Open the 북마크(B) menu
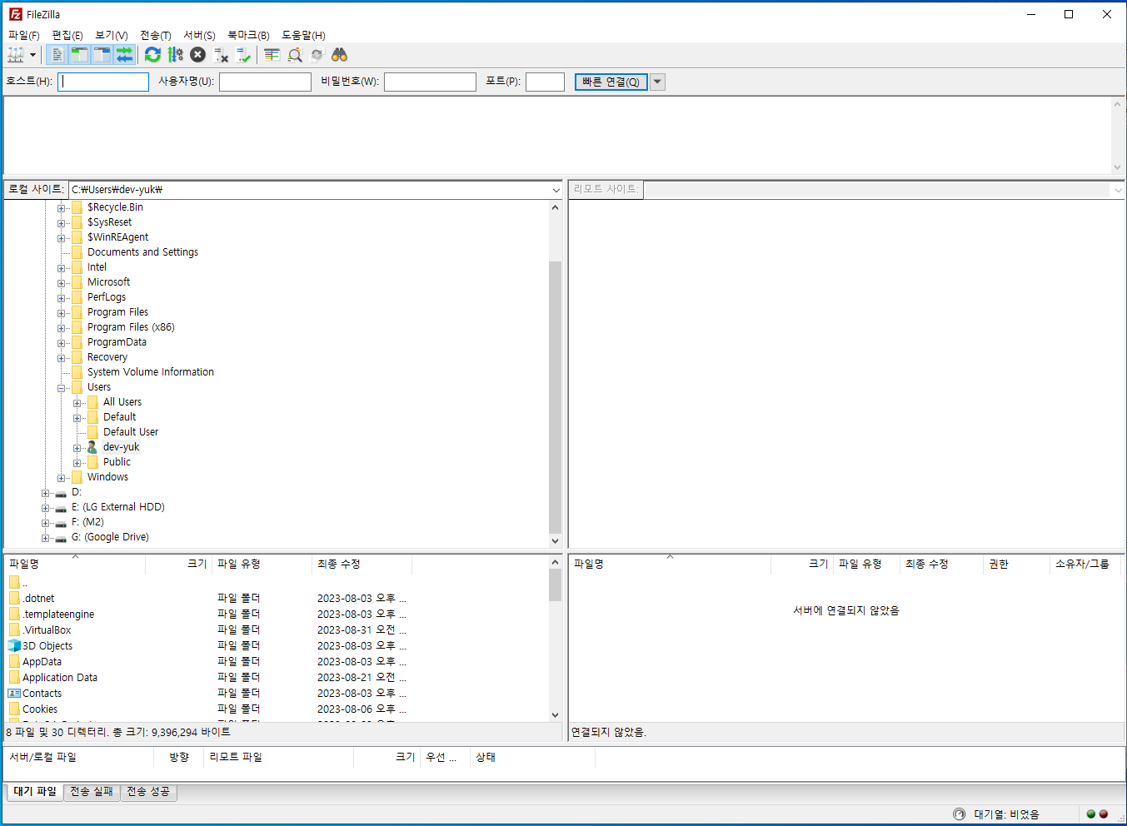The image size is (1127, 826). coord(248,35)
